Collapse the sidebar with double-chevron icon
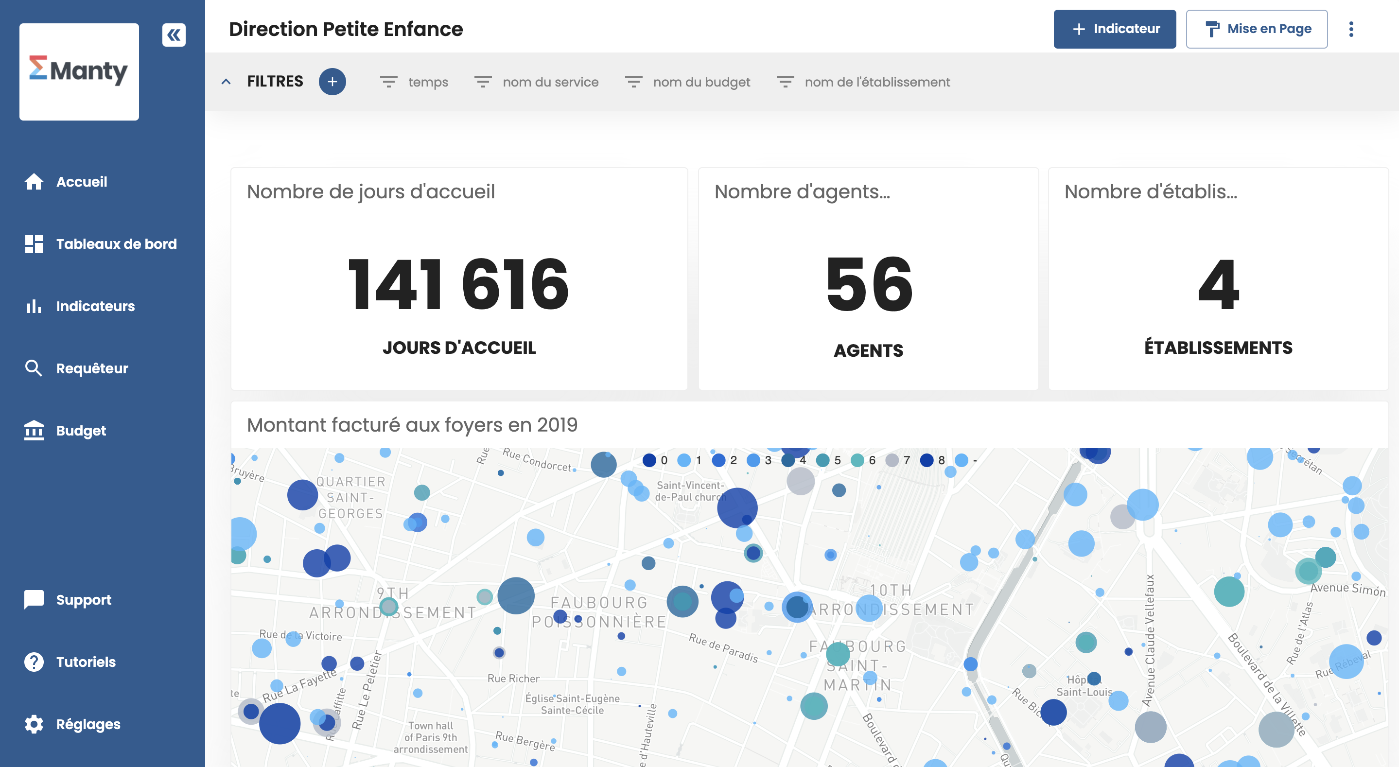Viewport: 1399px width, 767px height. (174, 35)
